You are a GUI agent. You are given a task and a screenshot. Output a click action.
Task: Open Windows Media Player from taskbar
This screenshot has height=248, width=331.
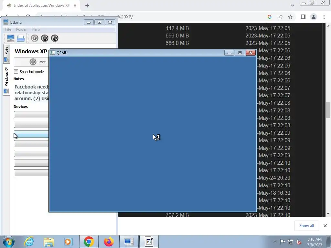point(69,242)
